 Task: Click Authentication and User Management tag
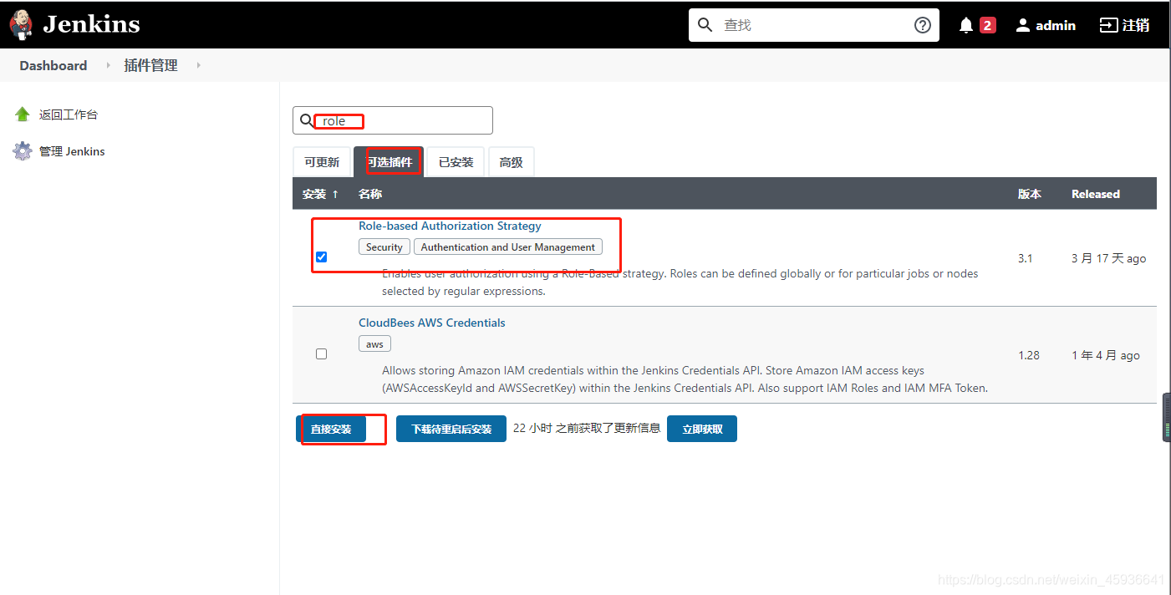[508, 247]
